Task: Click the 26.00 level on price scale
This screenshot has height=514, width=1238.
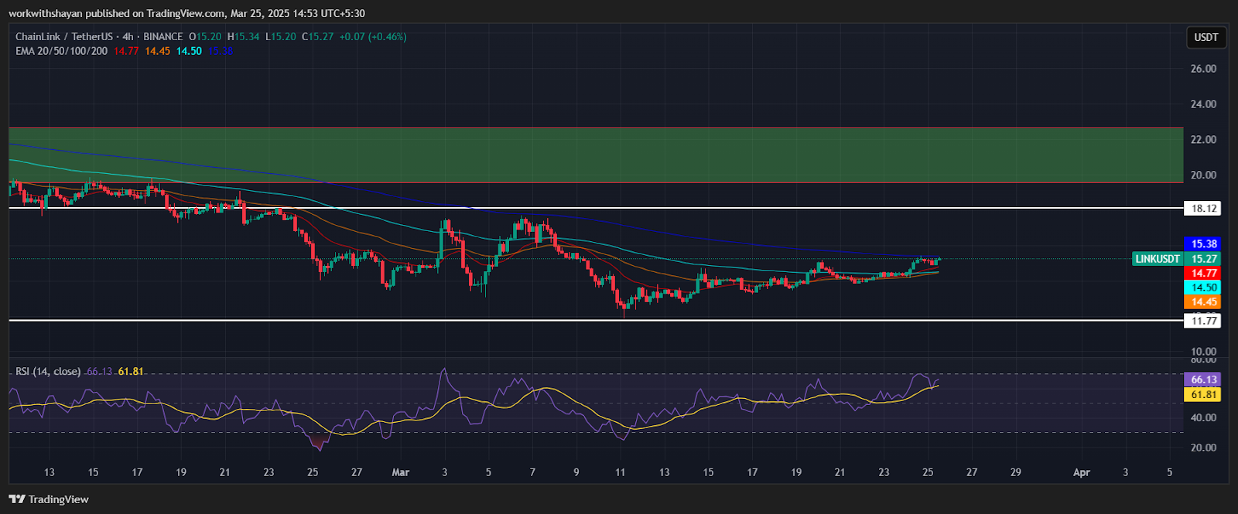Action: [x=1202, y=69]
